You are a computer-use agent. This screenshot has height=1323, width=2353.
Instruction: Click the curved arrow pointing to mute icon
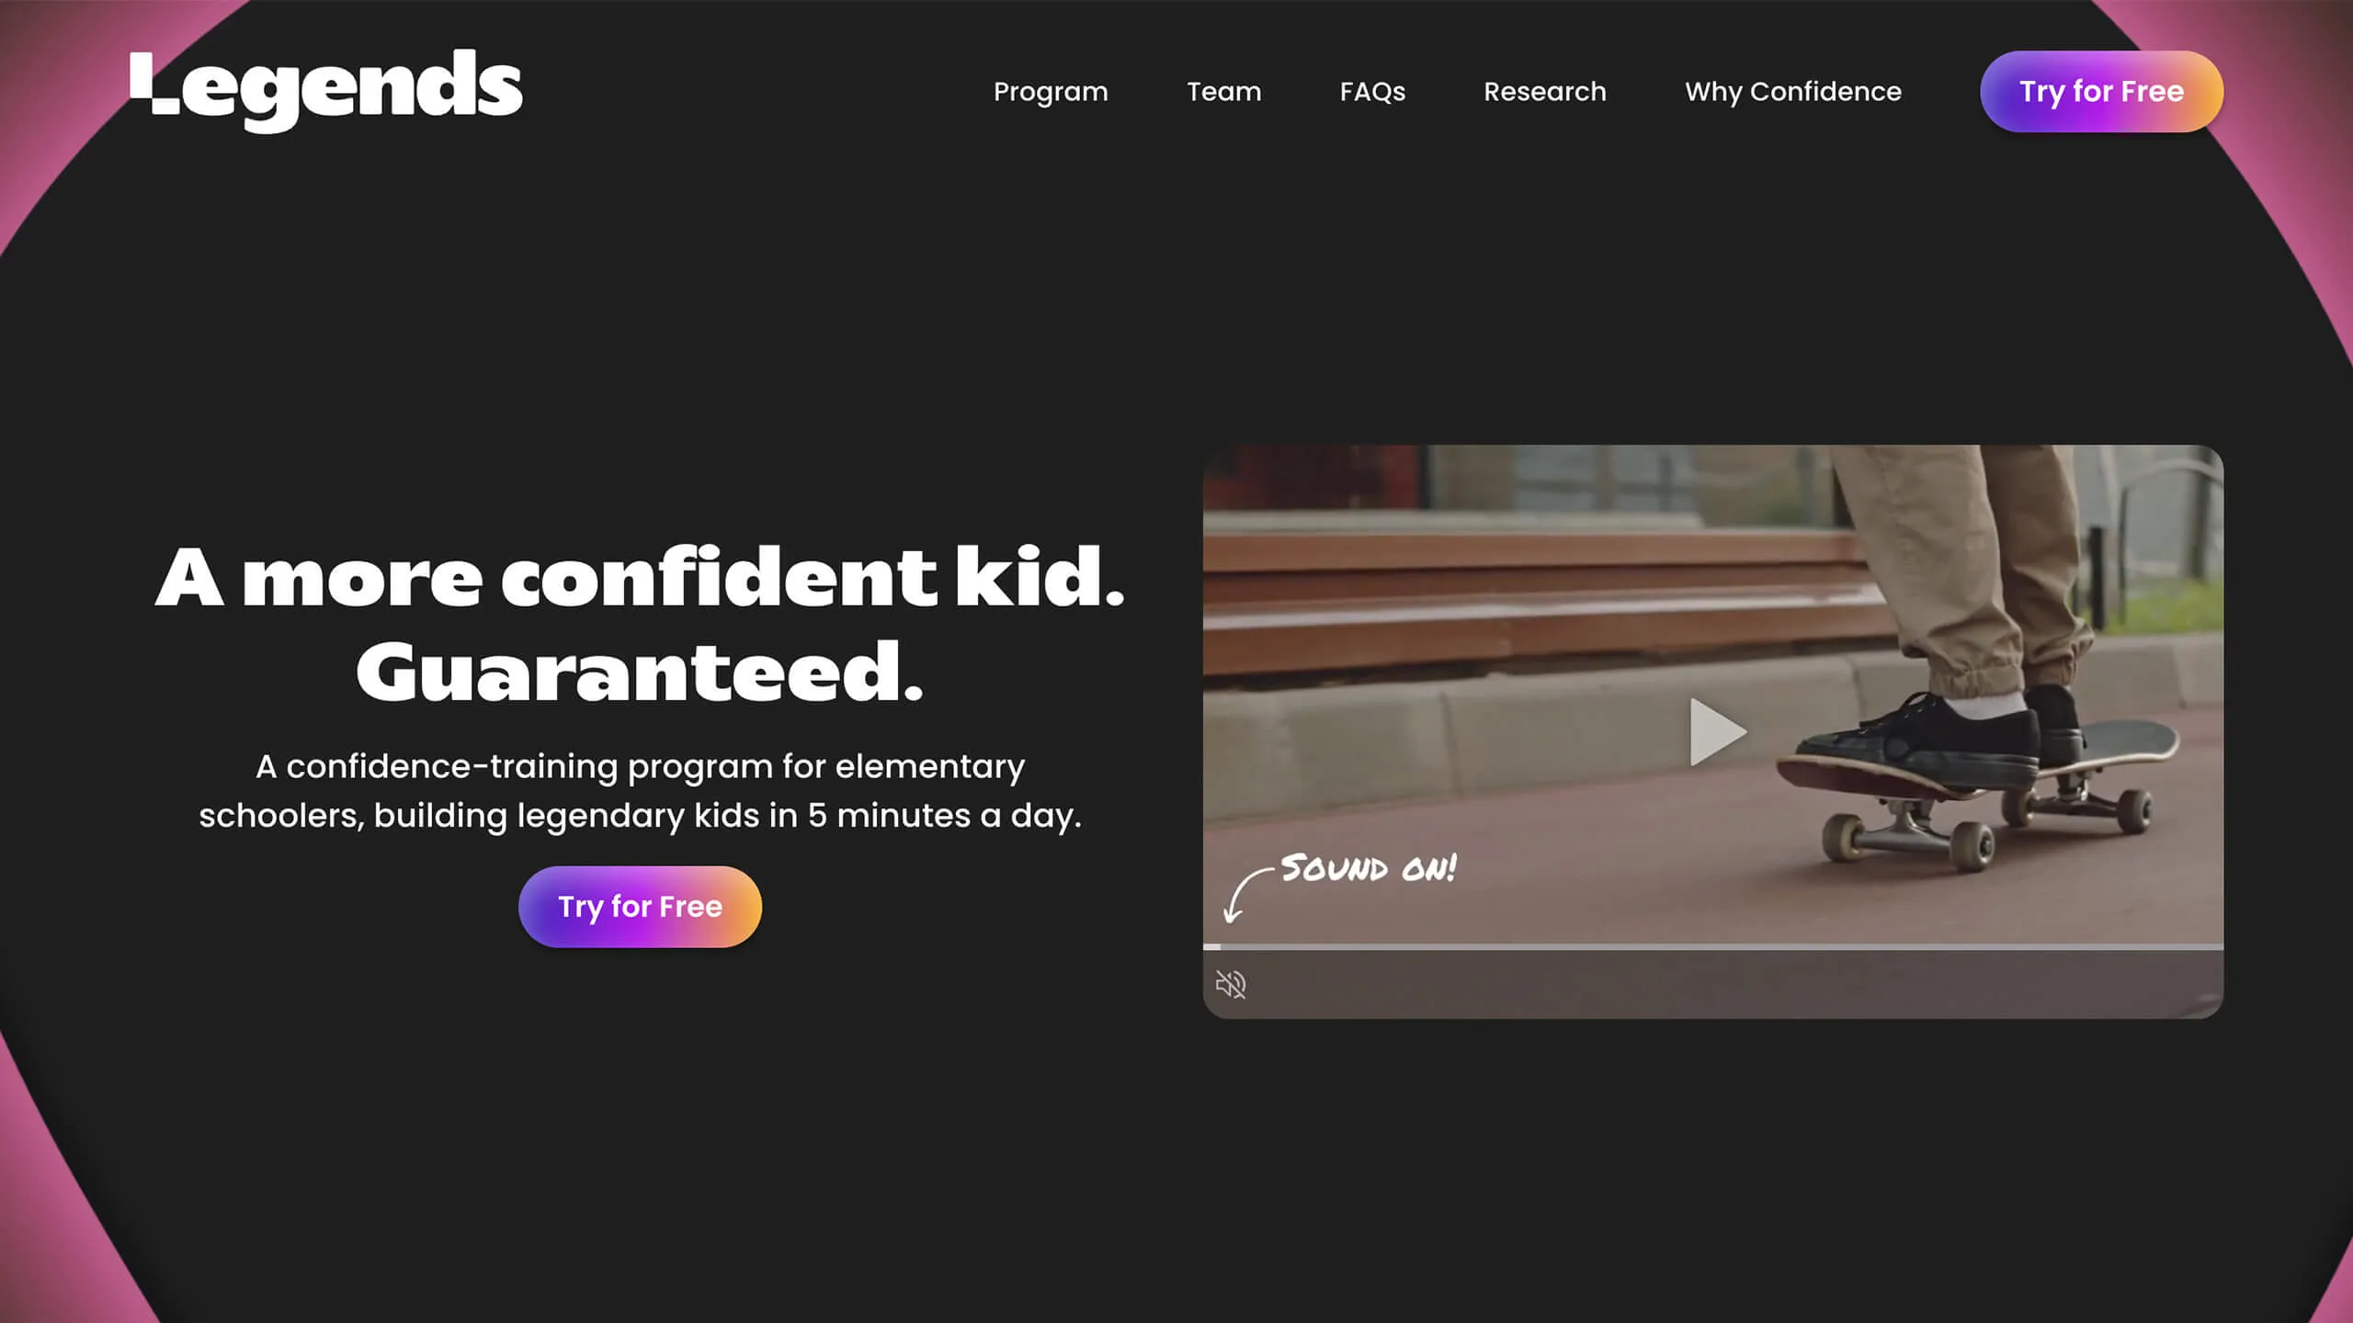1248,894
